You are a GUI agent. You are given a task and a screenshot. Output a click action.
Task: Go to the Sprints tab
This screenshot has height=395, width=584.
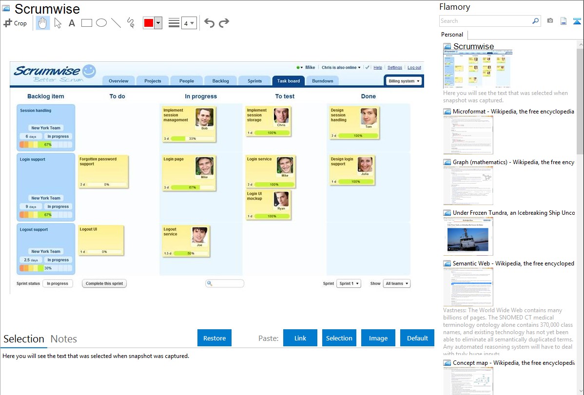click(255, 81)
